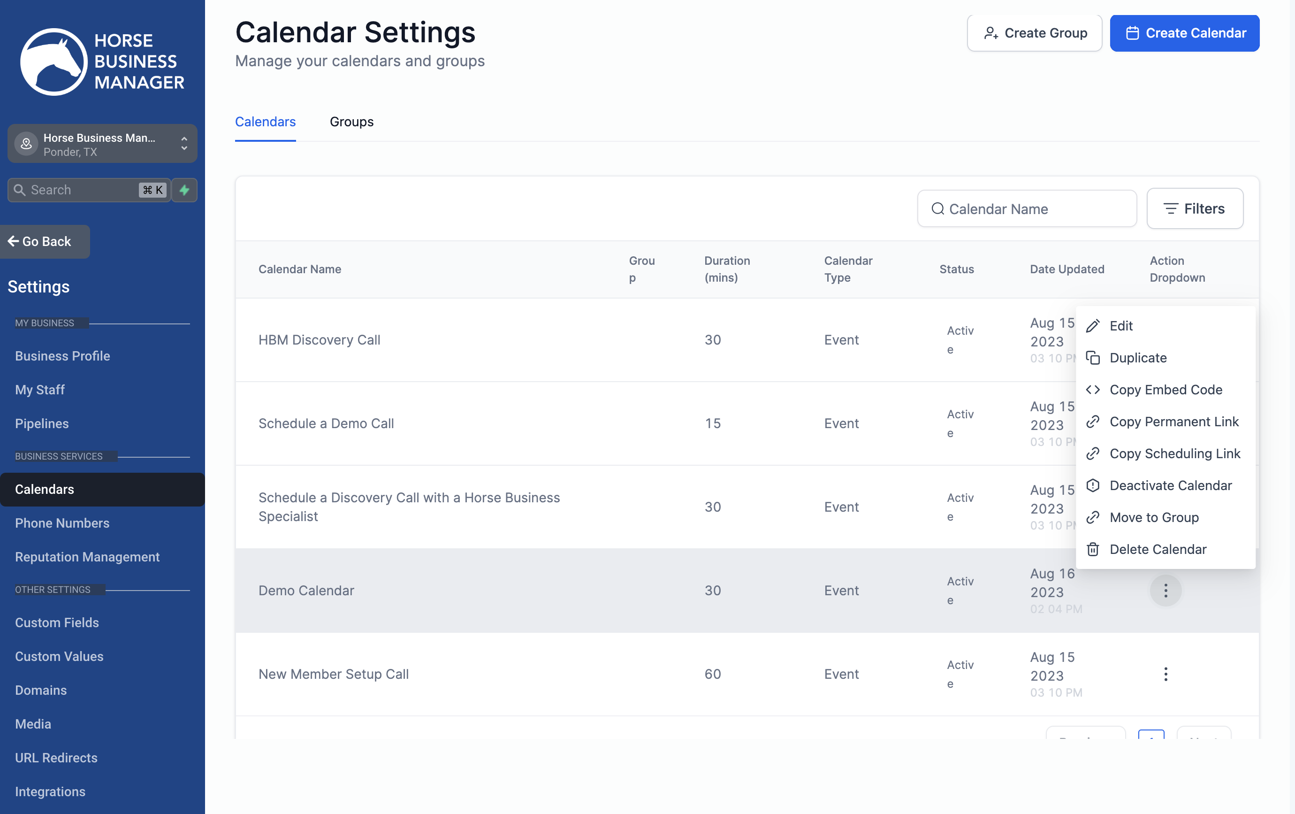This screenshot has width=1295, height=814.
Task: Select Copy Embed Code option
Action: pyautogui.click(x=1165, y=390)
